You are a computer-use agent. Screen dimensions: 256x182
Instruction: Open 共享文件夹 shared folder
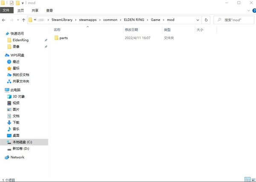[21, 81]
